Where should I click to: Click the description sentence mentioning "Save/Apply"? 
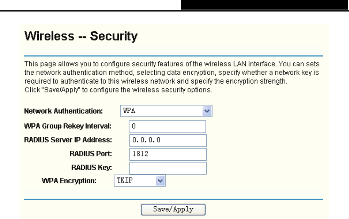click(x=118, y=90)
